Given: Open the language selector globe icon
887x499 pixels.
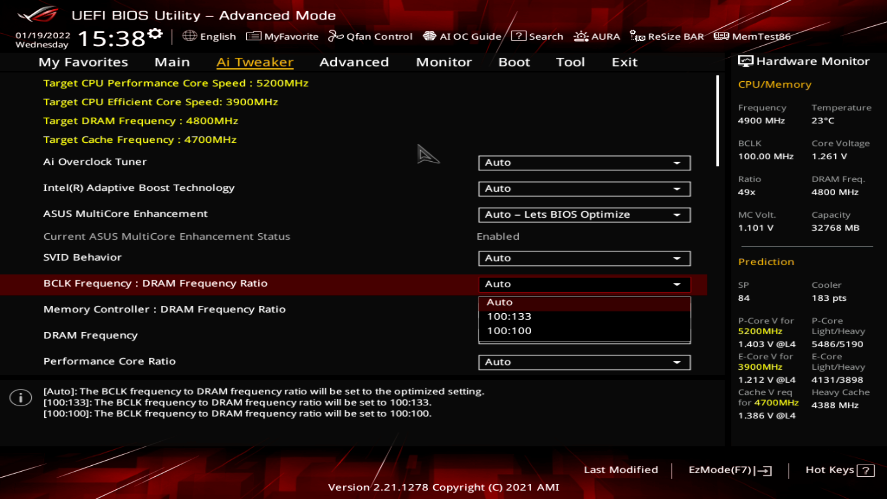Looking at the screenshot, I should [190, 36].
